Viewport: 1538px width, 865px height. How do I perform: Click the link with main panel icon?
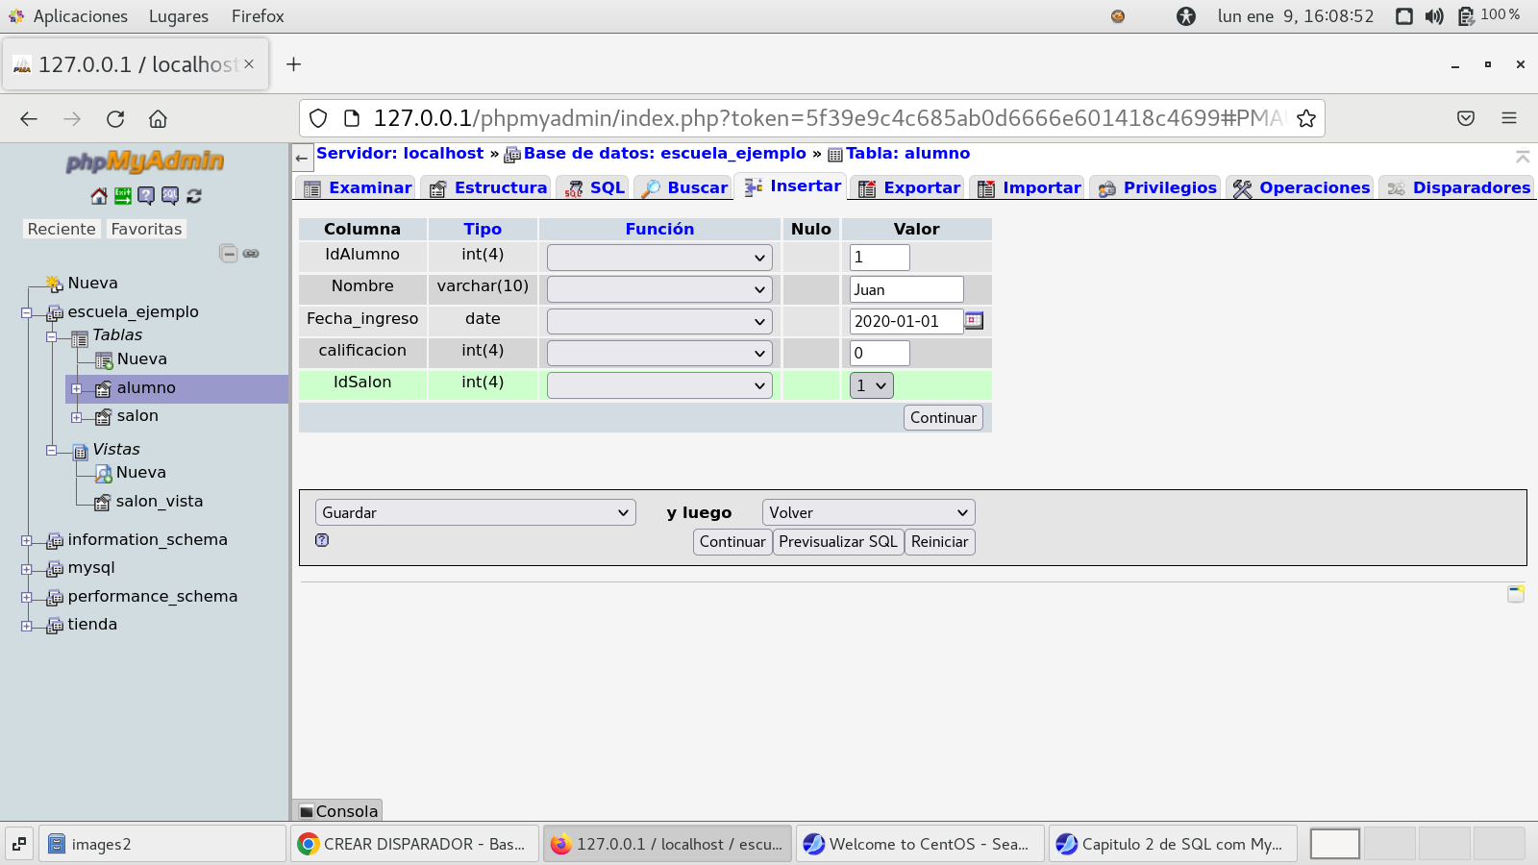251,254
